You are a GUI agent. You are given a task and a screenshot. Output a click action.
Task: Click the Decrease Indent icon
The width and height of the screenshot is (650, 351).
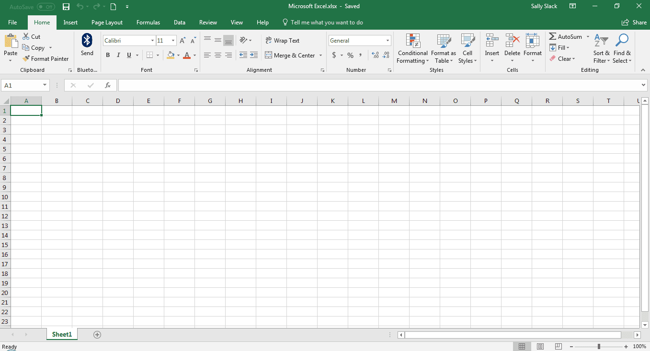pyautogui.click(x=243, y=55)
